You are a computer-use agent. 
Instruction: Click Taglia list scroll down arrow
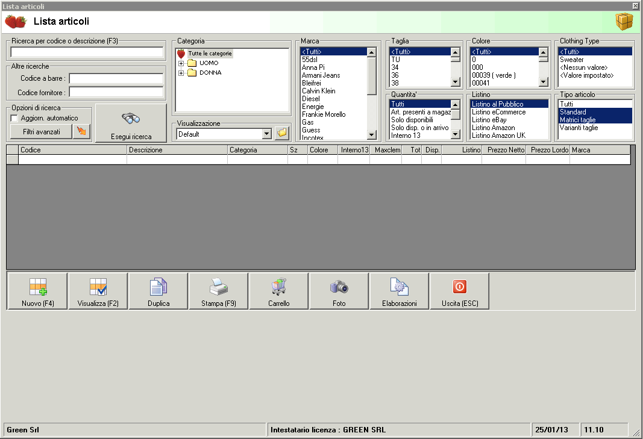pyautogui.click(x=455, y=82)
